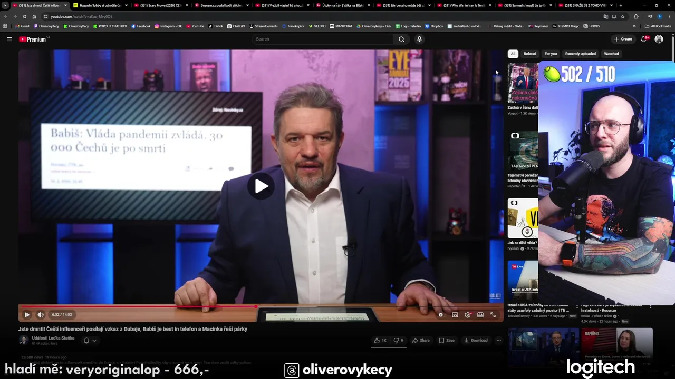
Task: Toggle closed captions in the player
Action: [x=455, y=315]
